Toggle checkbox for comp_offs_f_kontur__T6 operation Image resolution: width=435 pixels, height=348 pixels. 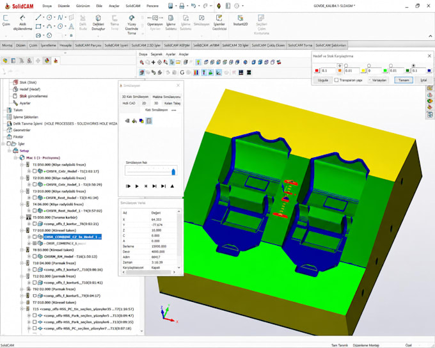click(35, 224)
